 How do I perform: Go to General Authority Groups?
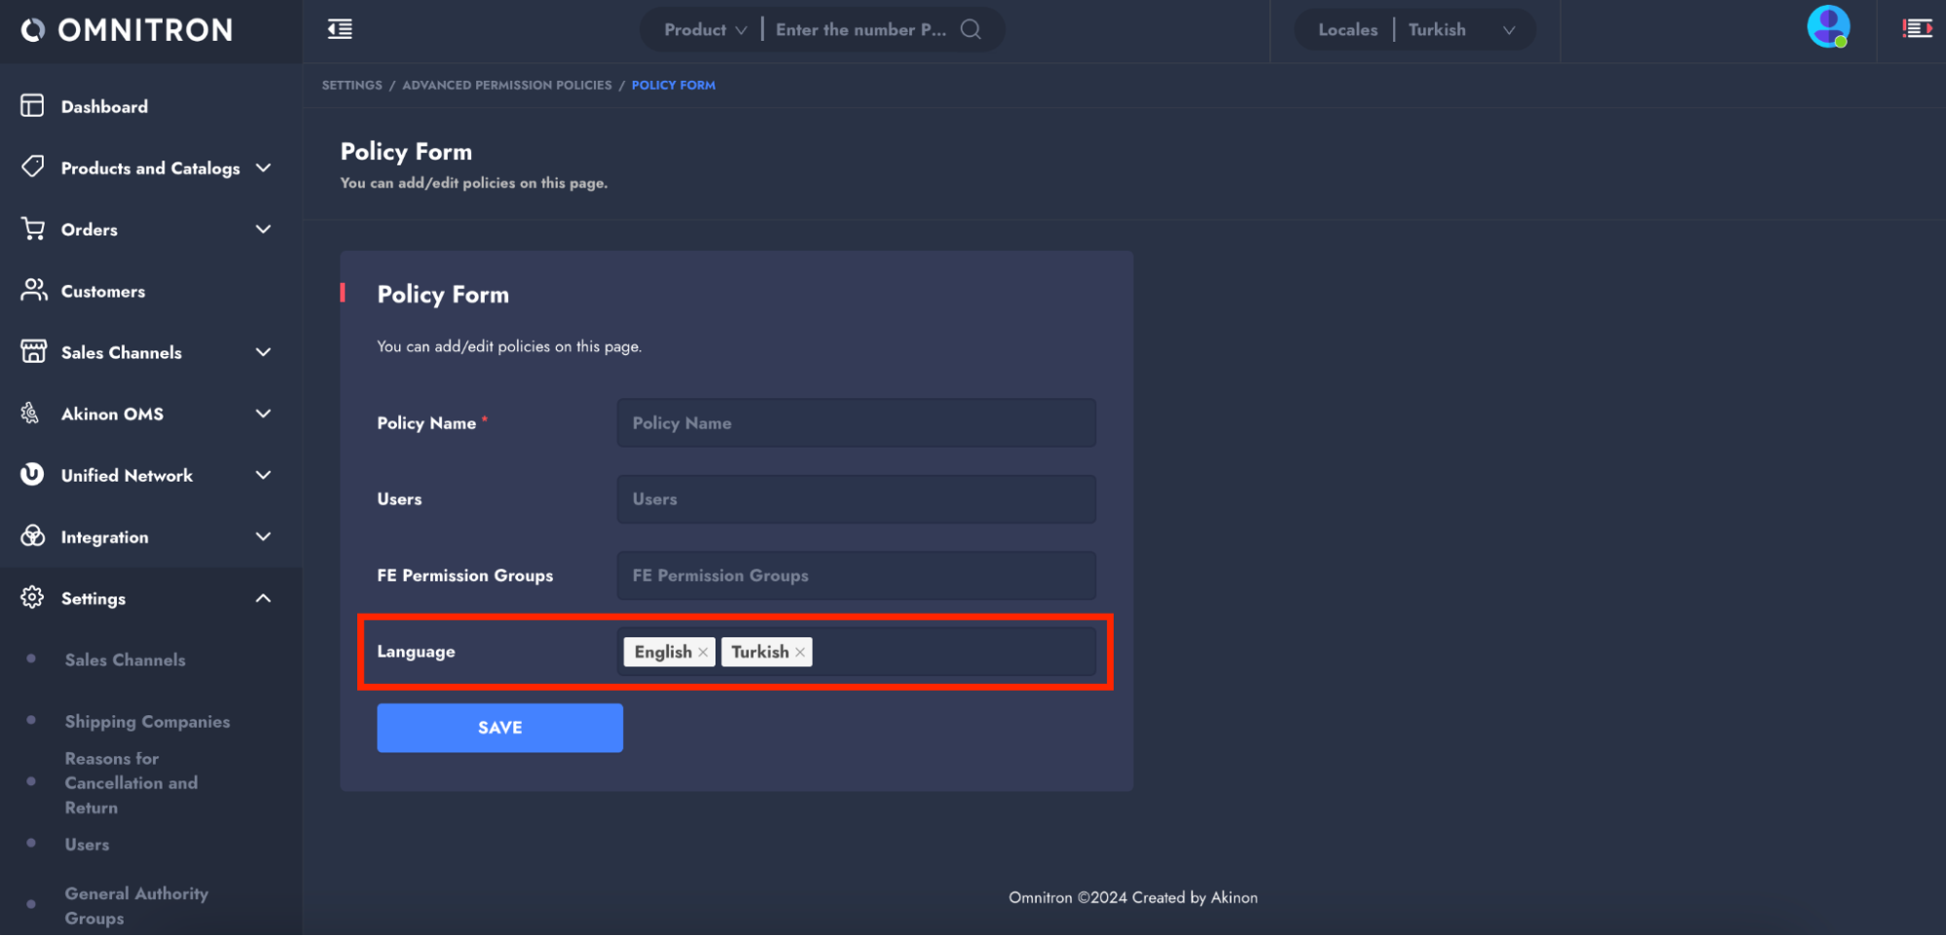tap(136, 905)
